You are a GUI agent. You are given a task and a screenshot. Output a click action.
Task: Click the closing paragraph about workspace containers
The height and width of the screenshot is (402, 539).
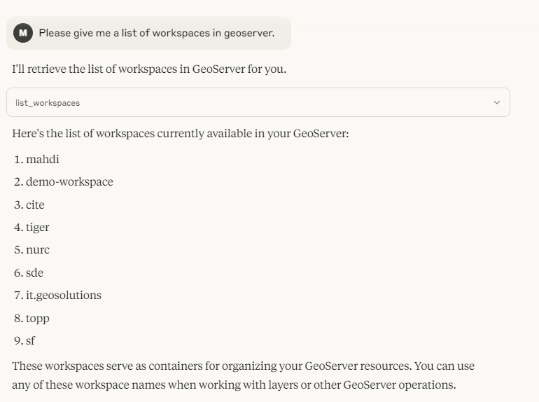coord(243,375)
